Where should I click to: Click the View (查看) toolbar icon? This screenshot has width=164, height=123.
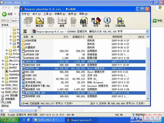62,22
